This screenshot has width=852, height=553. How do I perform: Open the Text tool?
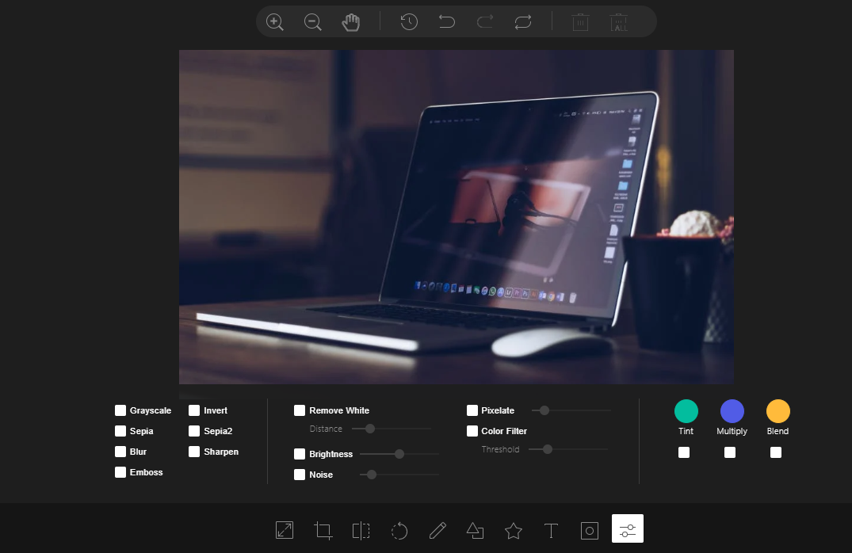click(x=551, y=530)
